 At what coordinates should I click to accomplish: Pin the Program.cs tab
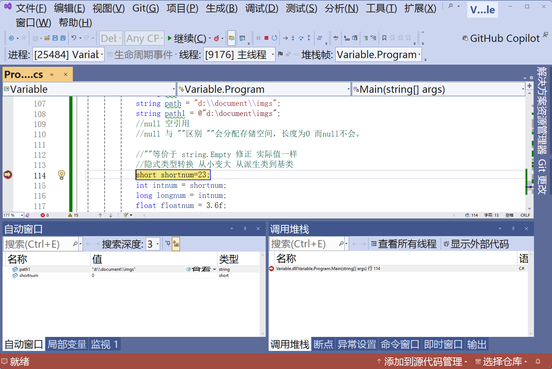coord(52,74)
